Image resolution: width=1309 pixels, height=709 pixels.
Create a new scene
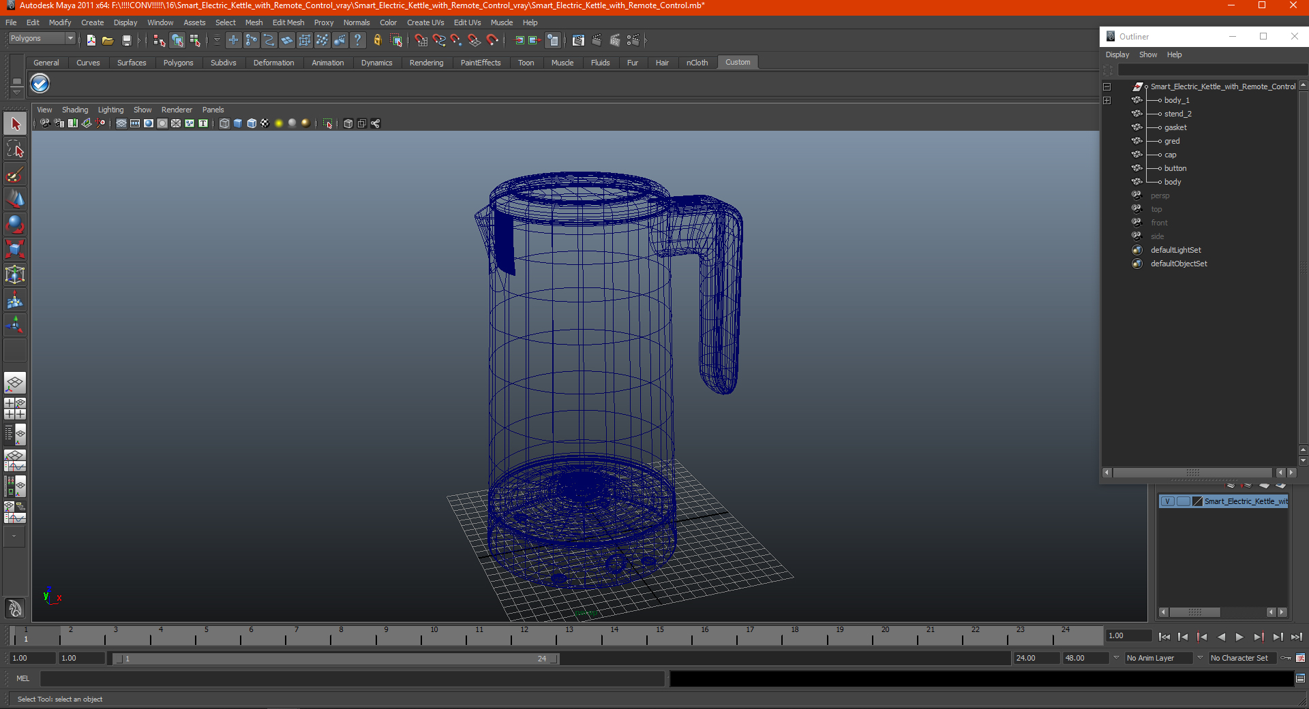(x=91, y=41)
